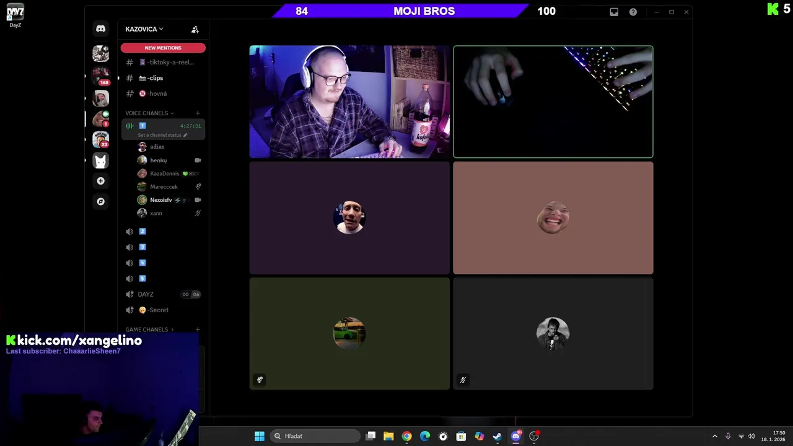
Task: Focus the webcam tile of man with headphones
Action: 349,102
